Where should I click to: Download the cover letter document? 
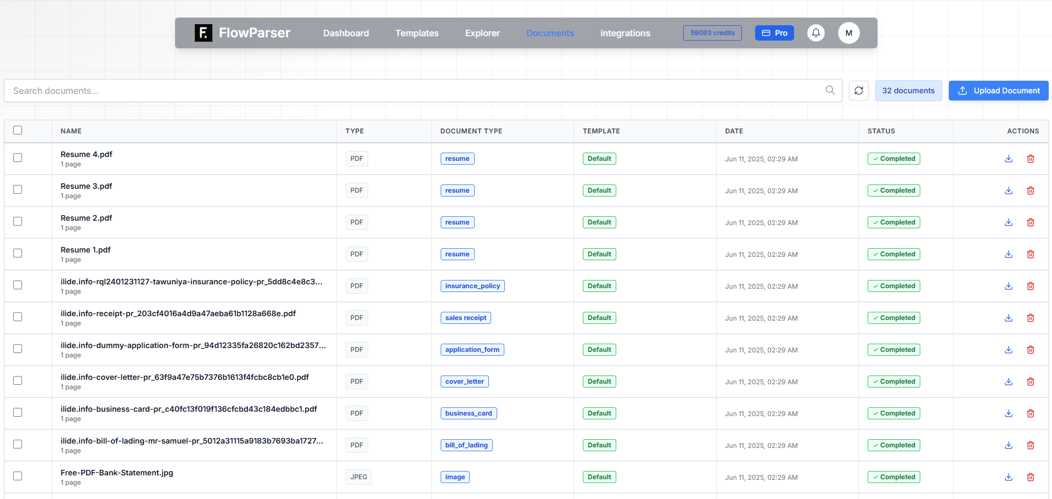pyautogui.click(x=1008, y=381)
